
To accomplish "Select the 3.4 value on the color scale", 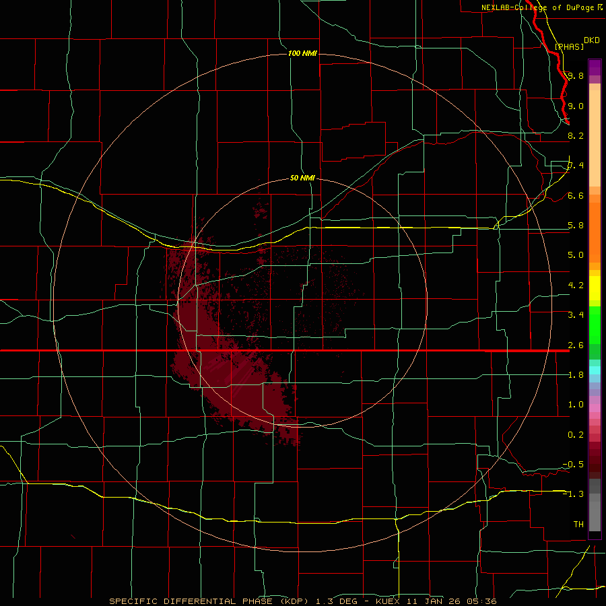I will click(x=576, y=315).
